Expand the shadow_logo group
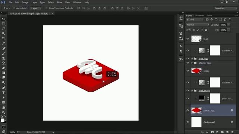This screenshot has height=134, width=239. click(192, 63)
